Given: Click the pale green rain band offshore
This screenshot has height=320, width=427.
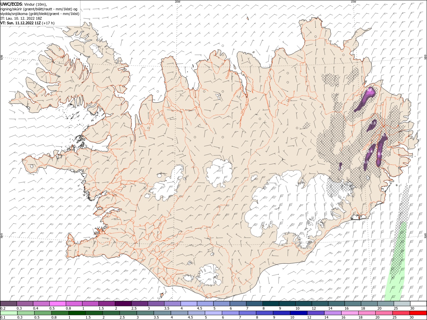Looking at the screenshot, I should pos(396,263).
